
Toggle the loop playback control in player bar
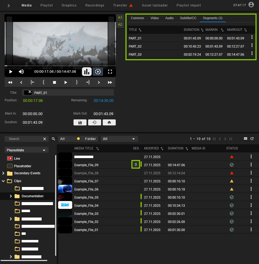coord(98,72)
